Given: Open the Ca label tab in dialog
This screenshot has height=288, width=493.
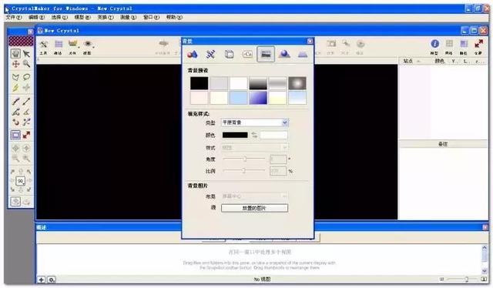Looking at the screenshot, I should (247, 55).
